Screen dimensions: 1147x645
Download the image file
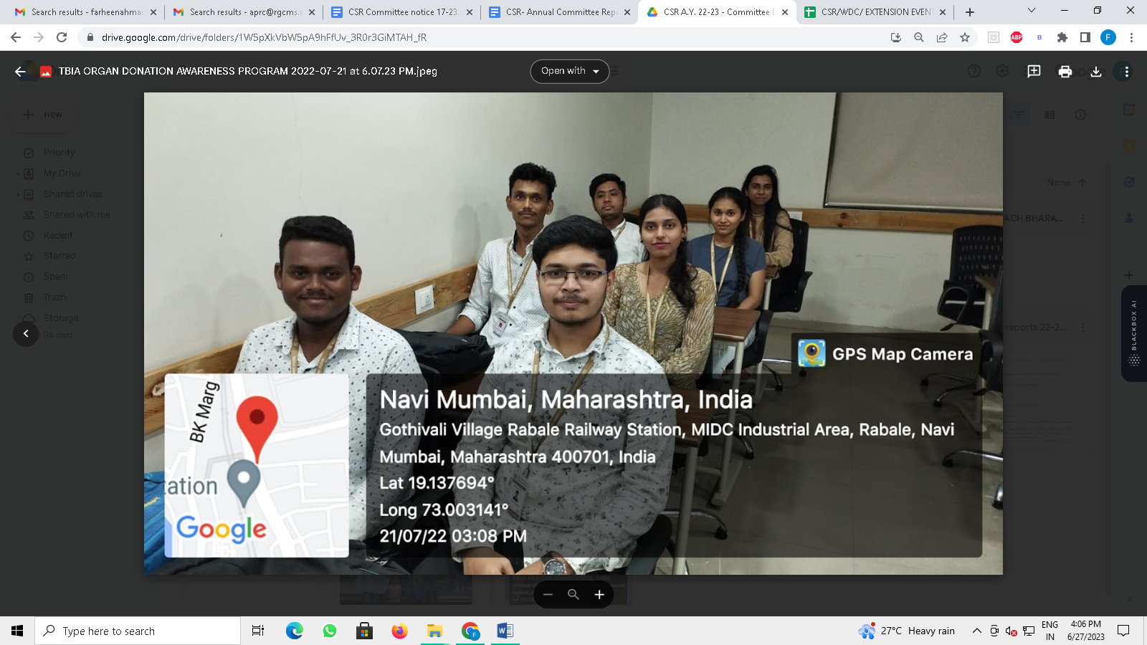pos(1096,71)
